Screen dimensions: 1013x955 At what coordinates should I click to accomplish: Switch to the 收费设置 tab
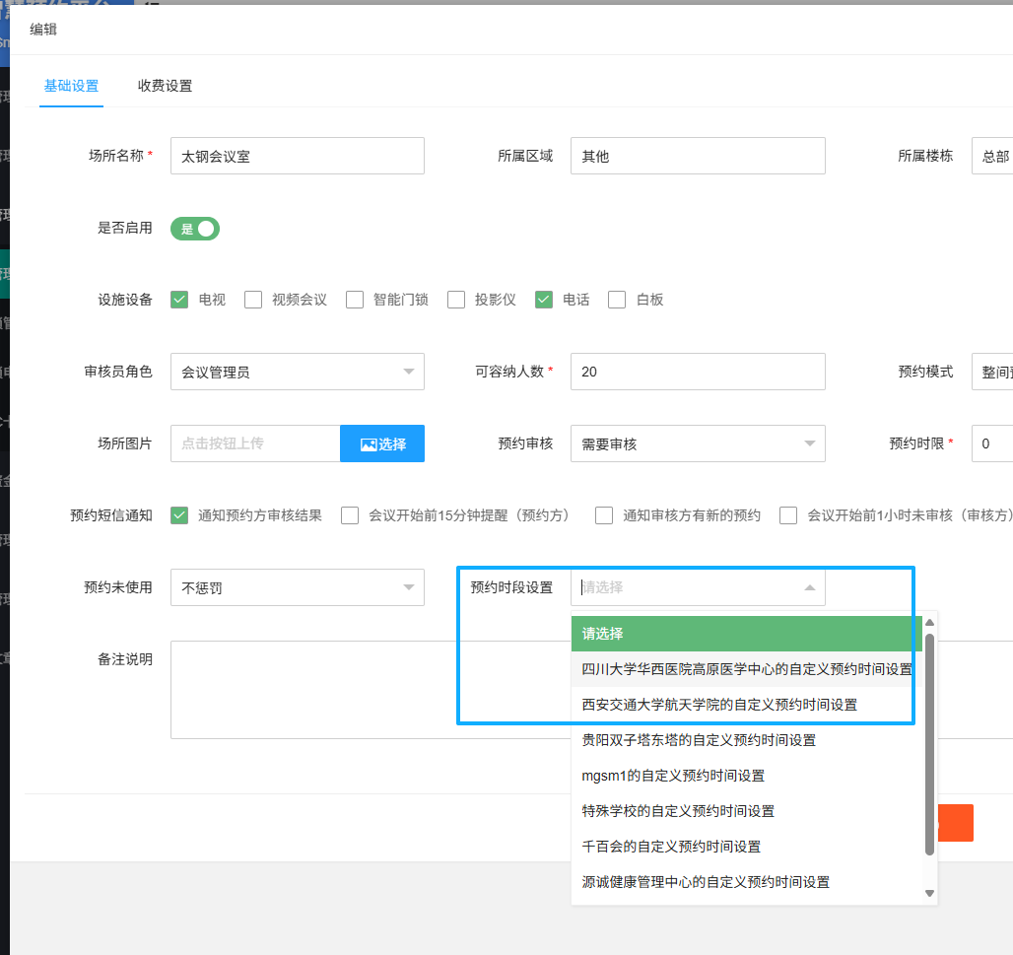click(165, 86)
